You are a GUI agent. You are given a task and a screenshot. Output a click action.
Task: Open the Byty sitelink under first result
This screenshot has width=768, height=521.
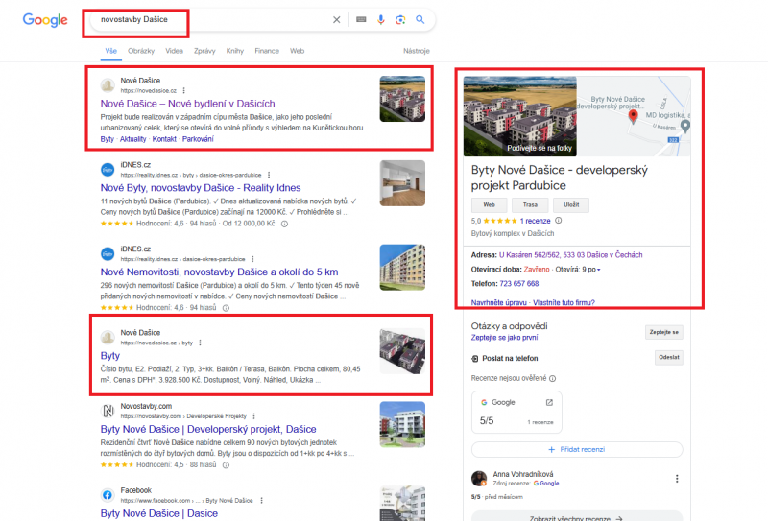(x=108, y=139)
